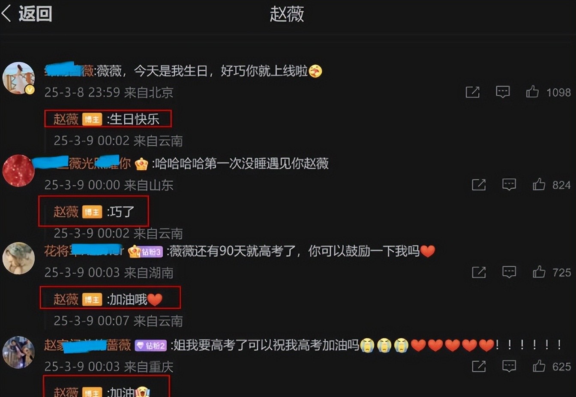Reply to the birthday comment from 北京

(x=503, y=92)
